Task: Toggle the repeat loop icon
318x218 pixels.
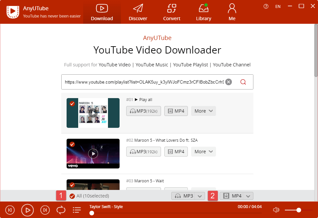Action: (61, 210)
